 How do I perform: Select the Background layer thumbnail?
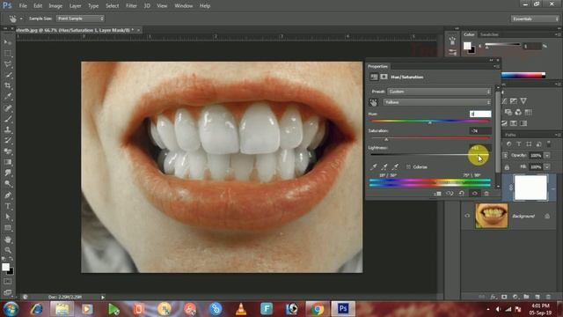[492, 216]
